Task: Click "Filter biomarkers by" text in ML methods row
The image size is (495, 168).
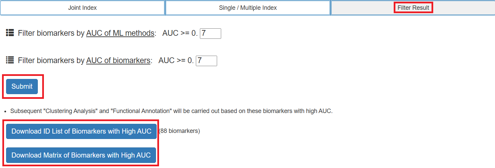Action: click(51, 33)
